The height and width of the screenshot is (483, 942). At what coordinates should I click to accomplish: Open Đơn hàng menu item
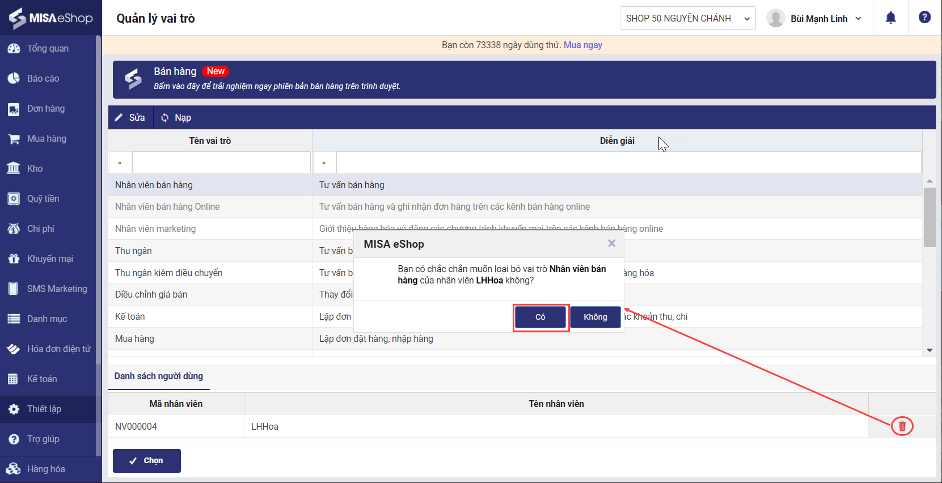click(x=48, y=108)
